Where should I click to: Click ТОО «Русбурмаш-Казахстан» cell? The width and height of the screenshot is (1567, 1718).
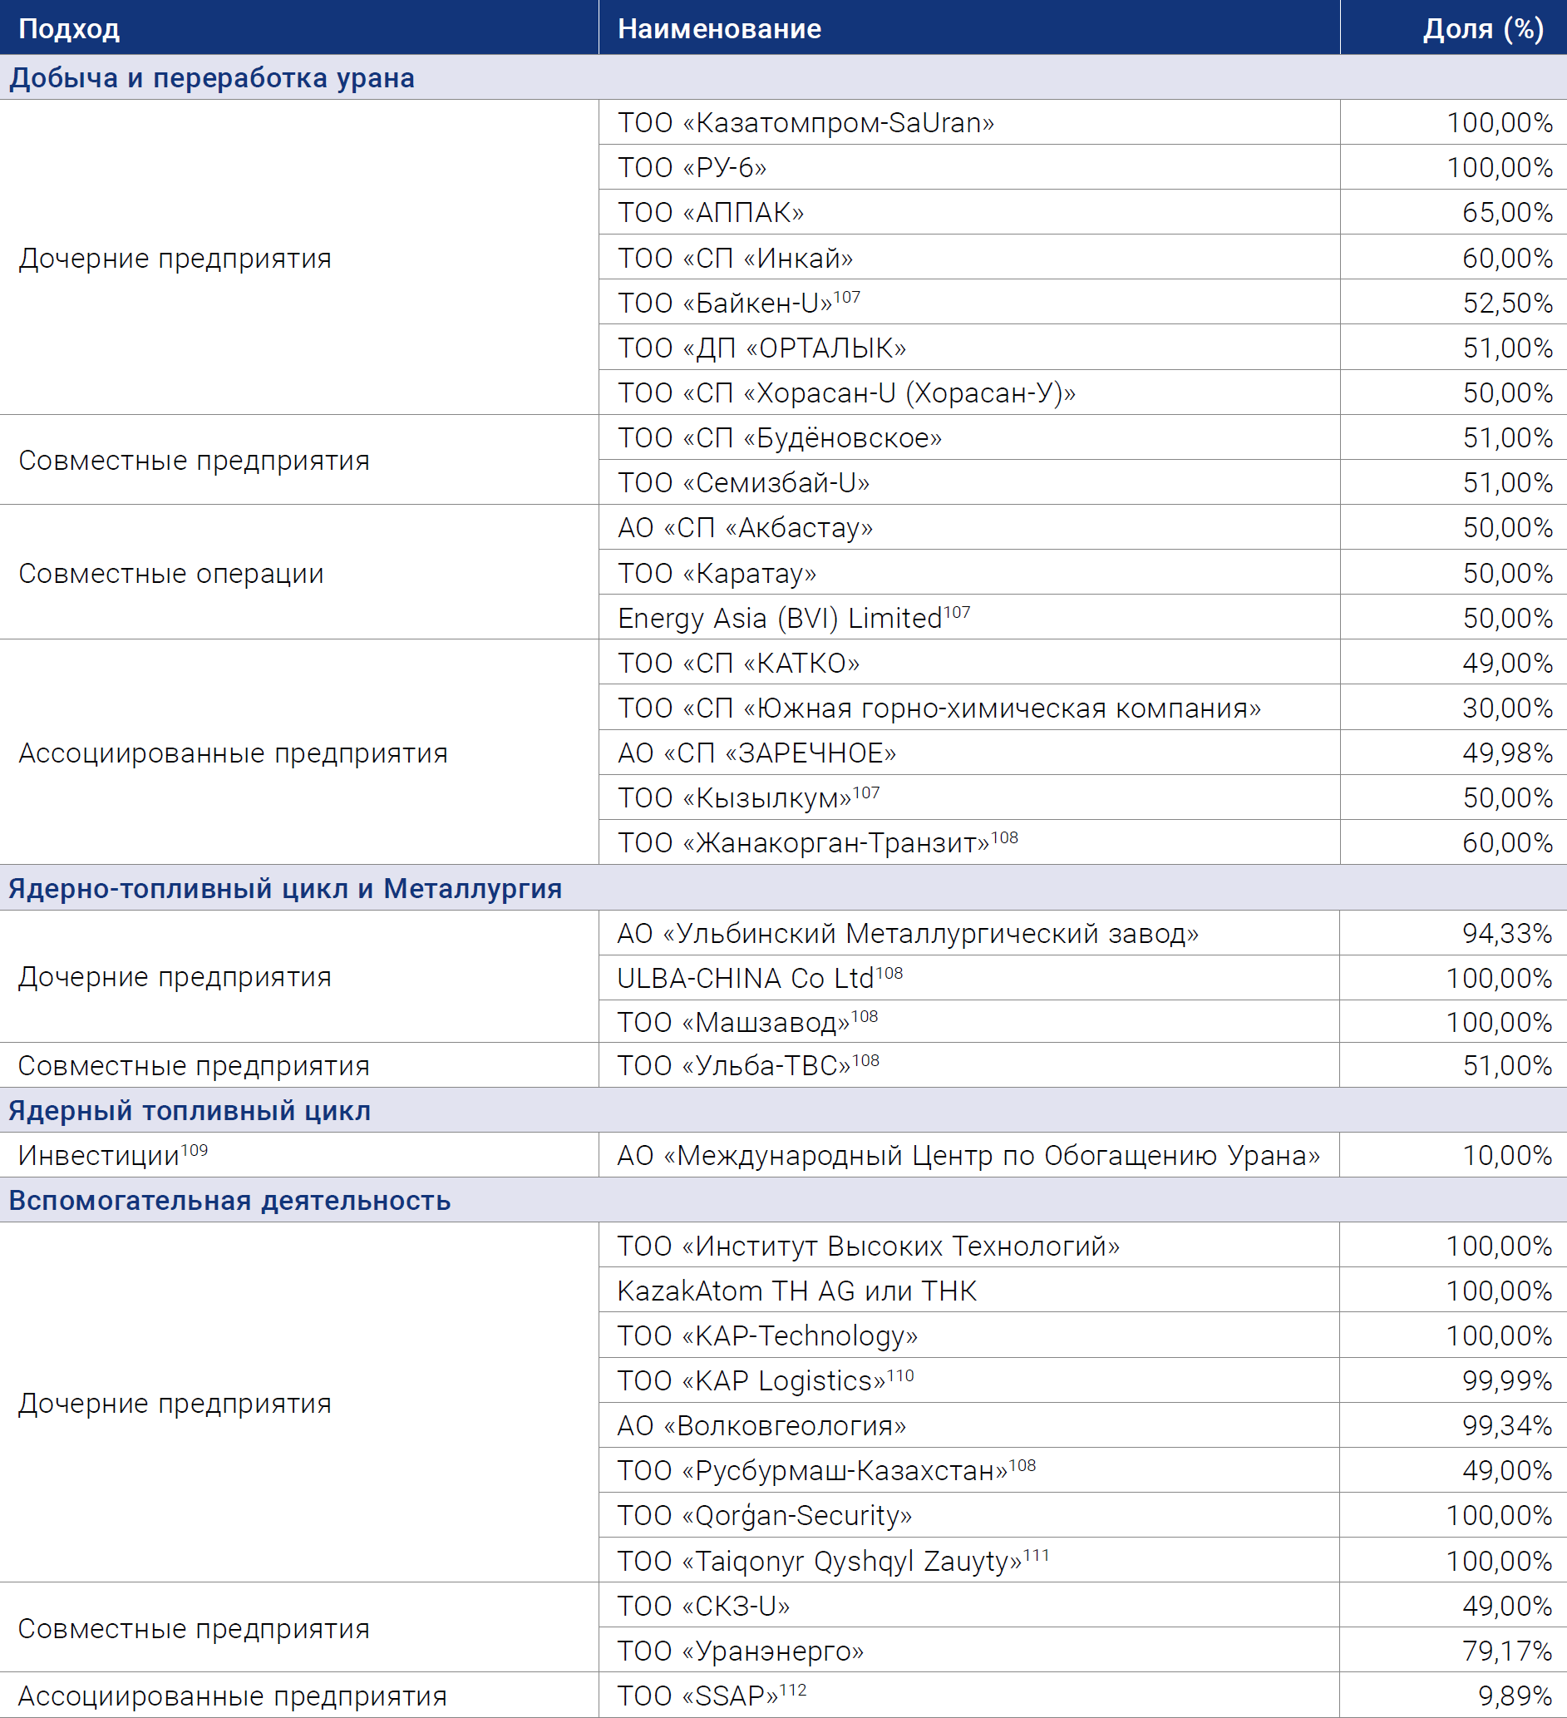point(968,1470)
